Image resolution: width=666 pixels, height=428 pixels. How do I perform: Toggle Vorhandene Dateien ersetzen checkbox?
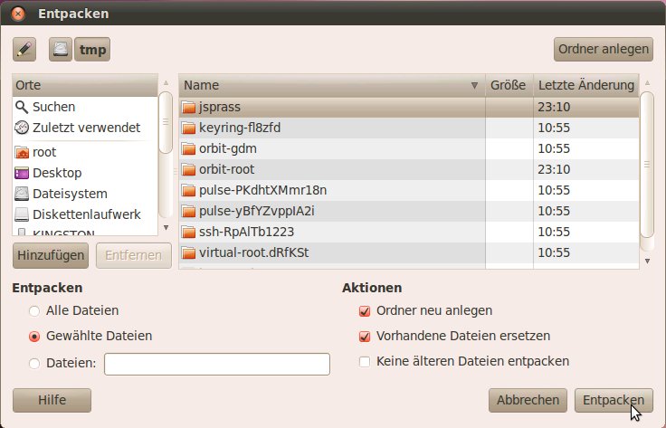tap(366, 336)
